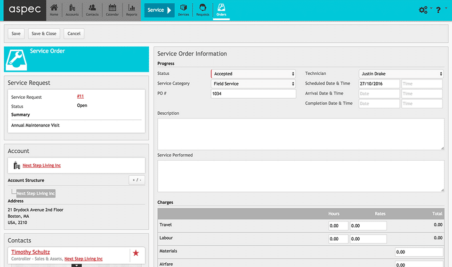Click the PO # input field

(x=253, y=94)
